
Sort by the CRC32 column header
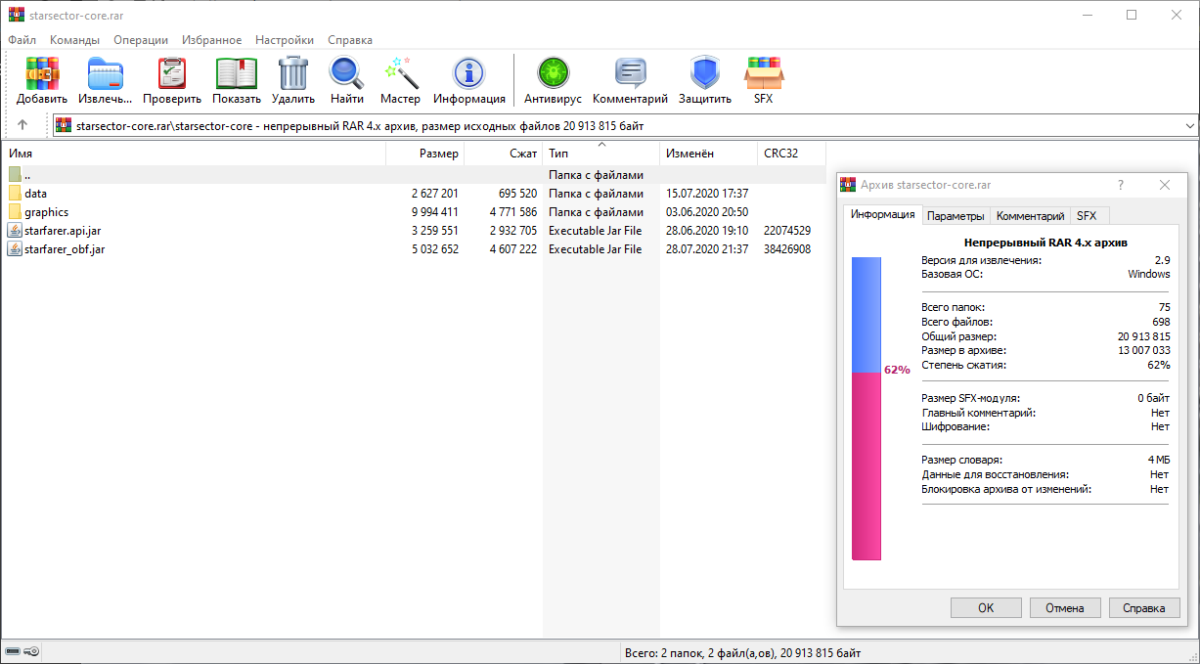(x=792, y=154)
